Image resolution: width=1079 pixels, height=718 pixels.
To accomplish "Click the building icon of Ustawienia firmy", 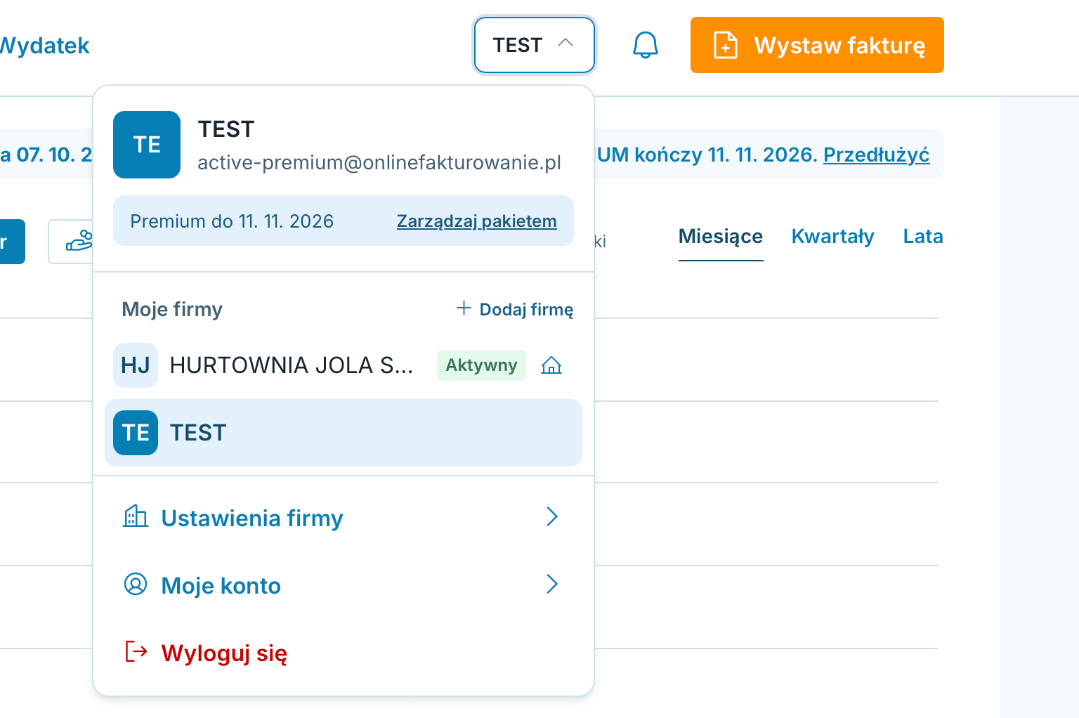I will point(136,516).
